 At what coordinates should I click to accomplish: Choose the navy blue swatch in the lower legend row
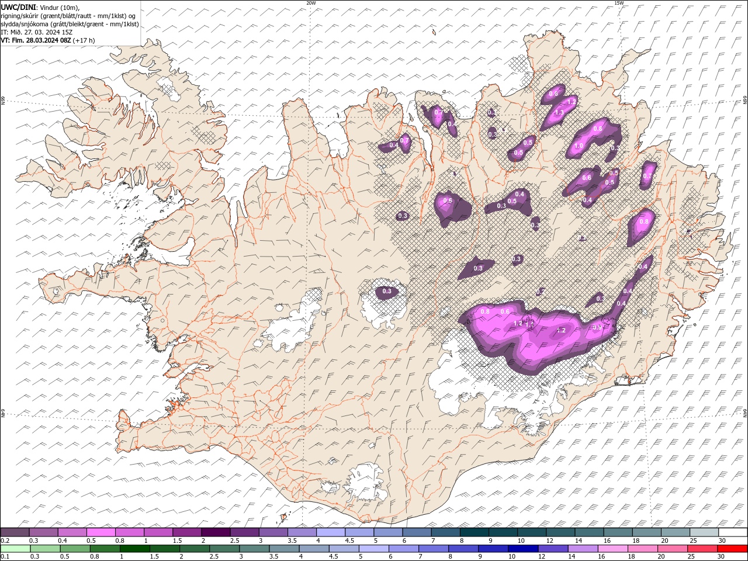[522, 549]
